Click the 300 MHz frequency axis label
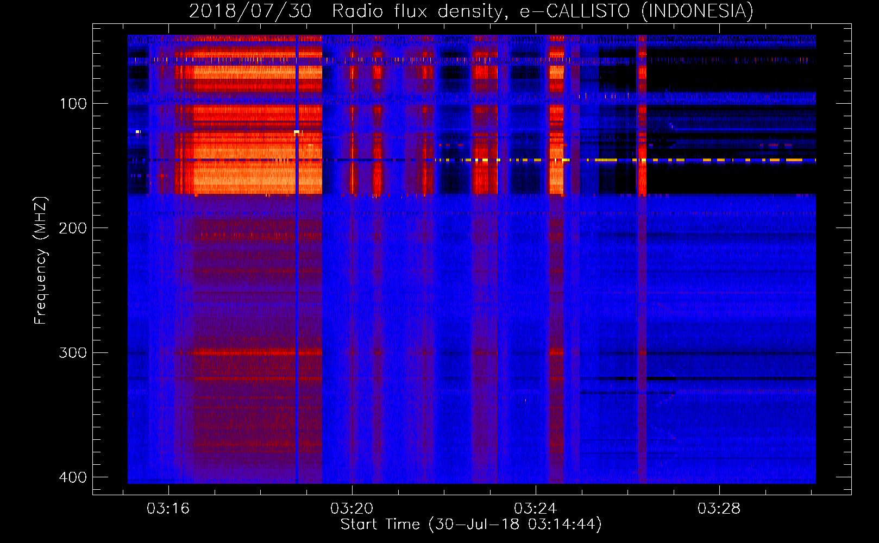 point(73,352)
